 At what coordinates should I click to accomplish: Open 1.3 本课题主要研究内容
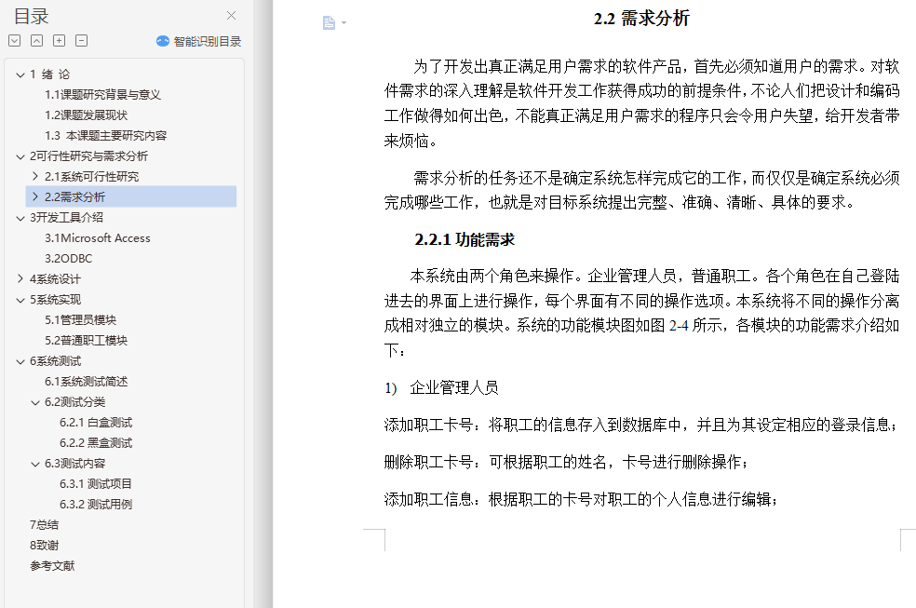tap(106, 136)
